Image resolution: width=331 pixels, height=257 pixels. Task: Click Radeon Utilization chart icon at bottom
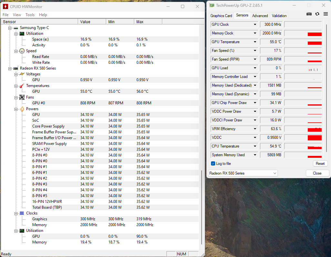(x=22, y=231)
